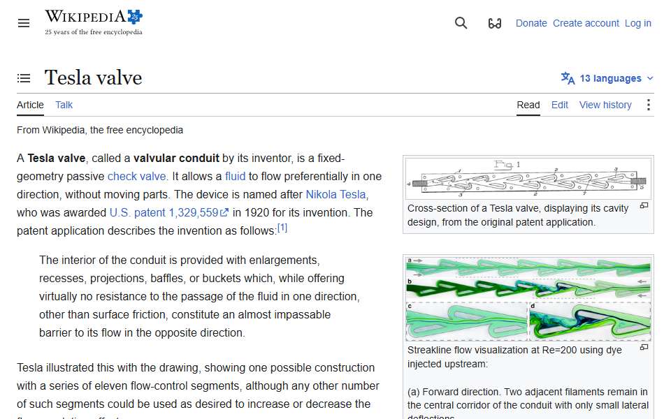Screen dimensions: 671x419
Task: Click the 'Streakline flow visualization at Re=200' caption
Action: click(x=514, y=357)
